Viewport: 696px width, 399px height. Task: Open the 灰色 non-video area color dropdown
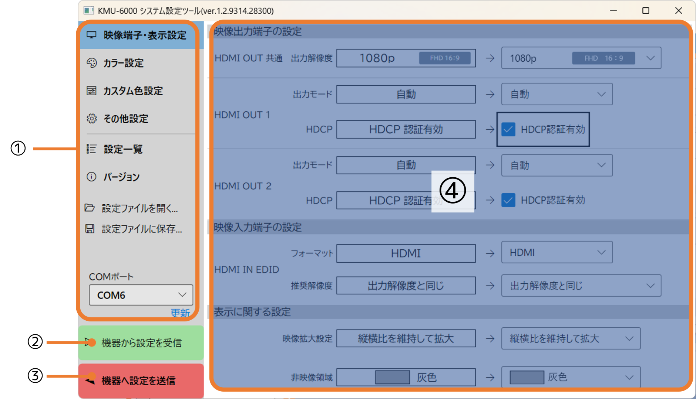[571, 377]
